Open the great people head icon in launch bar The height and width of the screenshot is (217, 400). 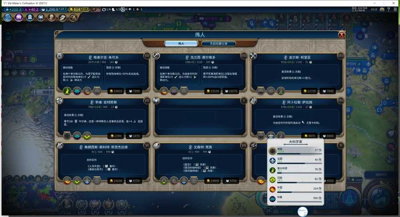[52, 17]
